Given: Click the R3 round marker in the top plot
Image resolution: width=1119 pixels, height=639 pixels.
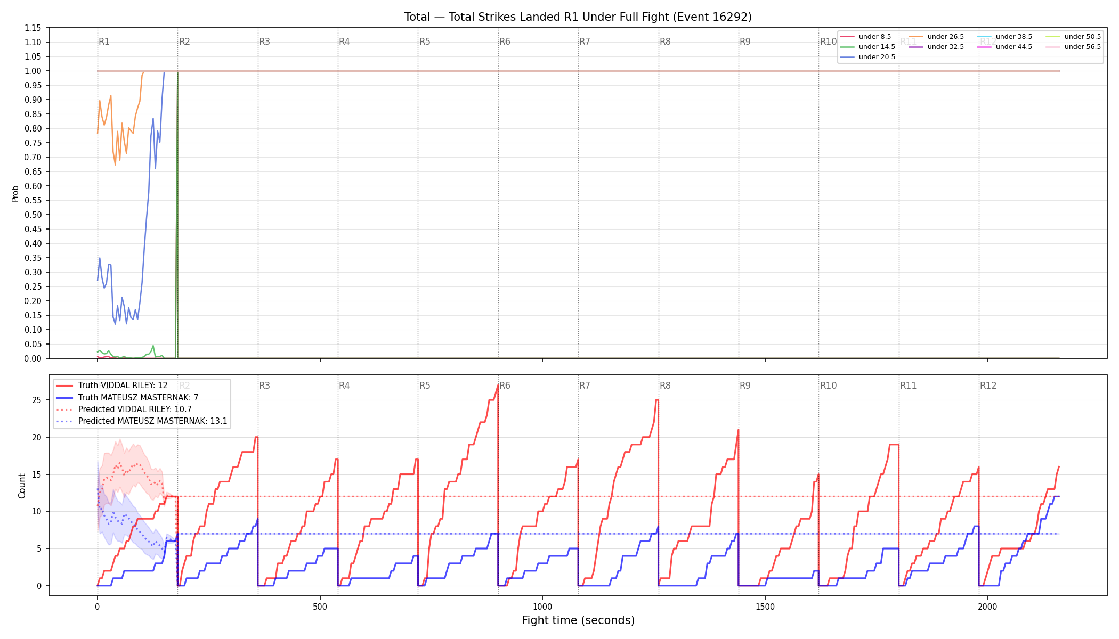Looking at the screenshot, I should 264,42.
